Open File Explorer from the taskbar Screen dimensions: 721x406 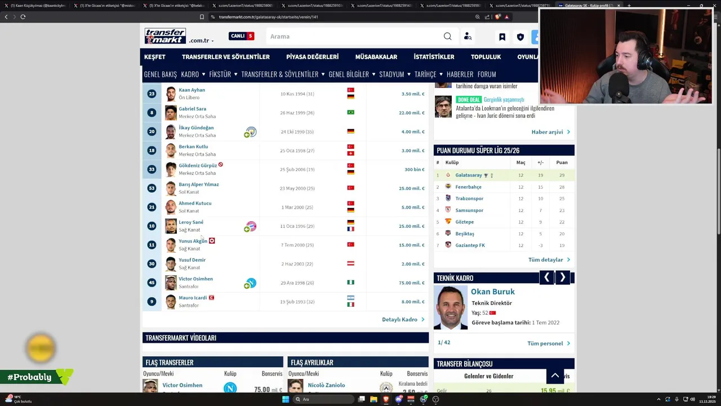pyautogui.click(x=374, y=399)
